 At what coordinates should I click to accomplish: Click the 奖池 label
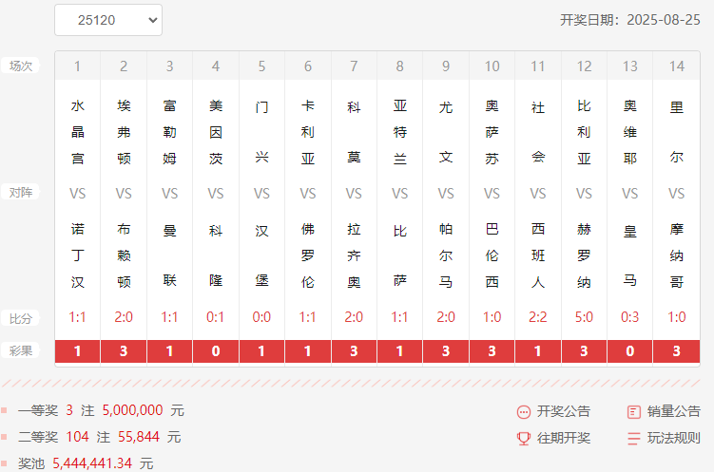(31, 463)
